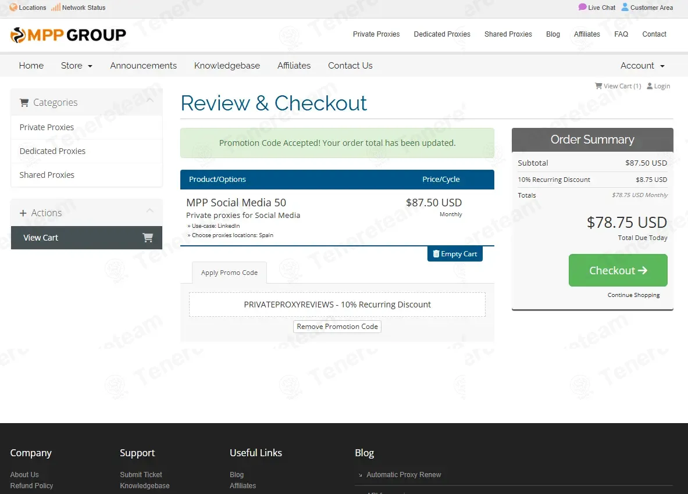Click View Cart in Actions sidebar
688x494 pixels.
[87, 238]
